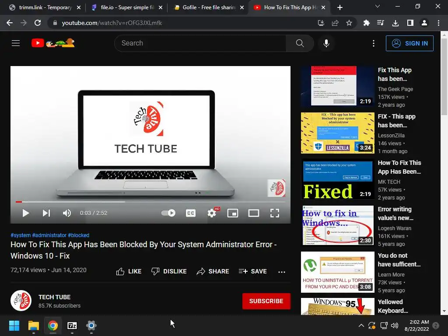Viewport: 448px width, 336px height.
Task: Reload the current page
Action: pos(38,23)
